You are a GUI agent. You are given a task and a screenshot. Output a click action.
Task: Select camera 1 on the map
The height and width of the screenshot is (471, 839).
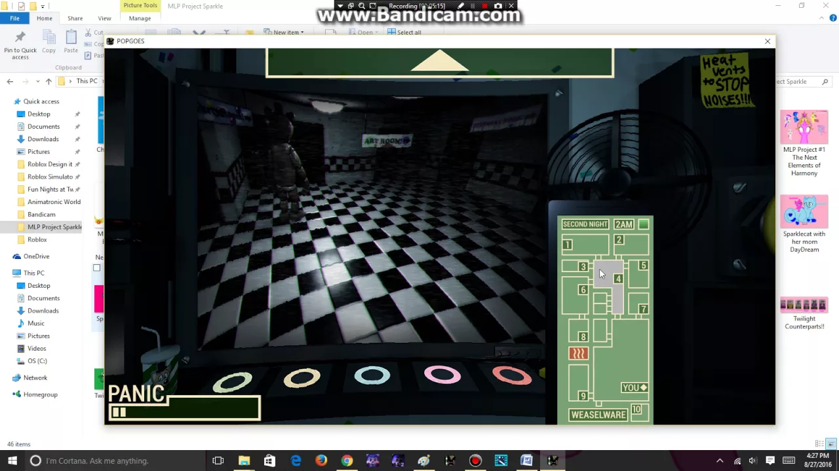(568, 245)
